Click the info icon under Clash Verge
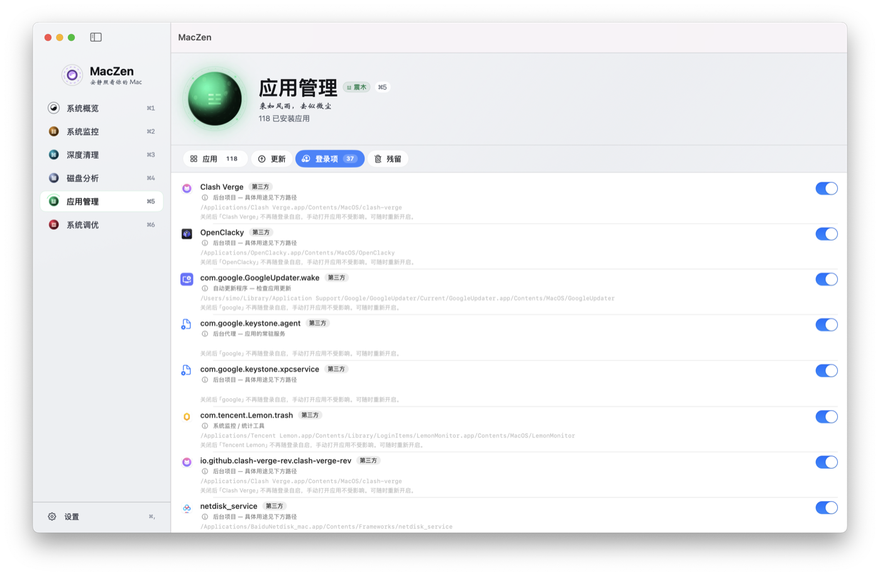Image resolution: width=880 pixels, height=576 pixels. (205, 197)
